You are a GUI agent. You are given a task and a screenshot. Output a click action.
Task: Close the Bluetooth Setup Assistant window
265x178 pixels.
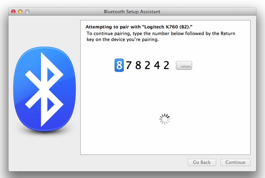point(13,12)
